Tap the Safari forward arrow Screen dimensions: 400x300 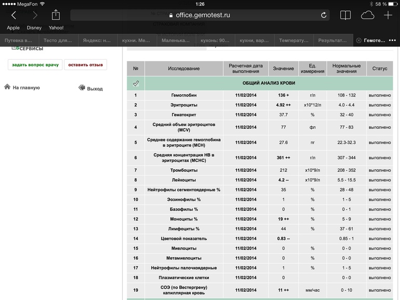tap(35, 16)
